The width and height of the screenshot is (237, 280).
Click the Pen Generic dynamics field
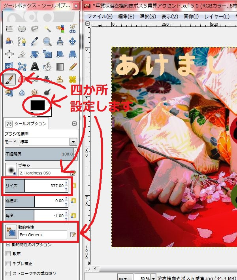(43, 235)
